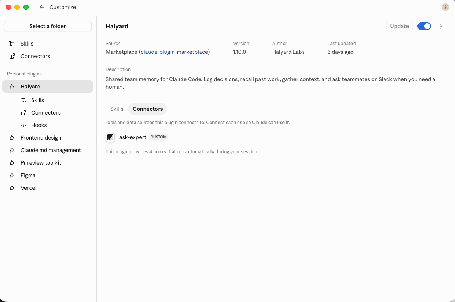Click the Pr review toolkit plug icon
Viewport: 455px width, 302px height.
pyautogui.click(x=12, y=163)
